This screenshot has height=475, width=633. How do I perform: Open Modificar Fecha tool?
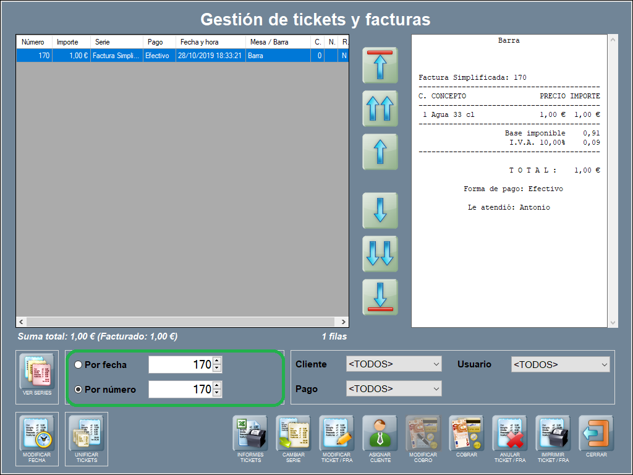point(37,434)
